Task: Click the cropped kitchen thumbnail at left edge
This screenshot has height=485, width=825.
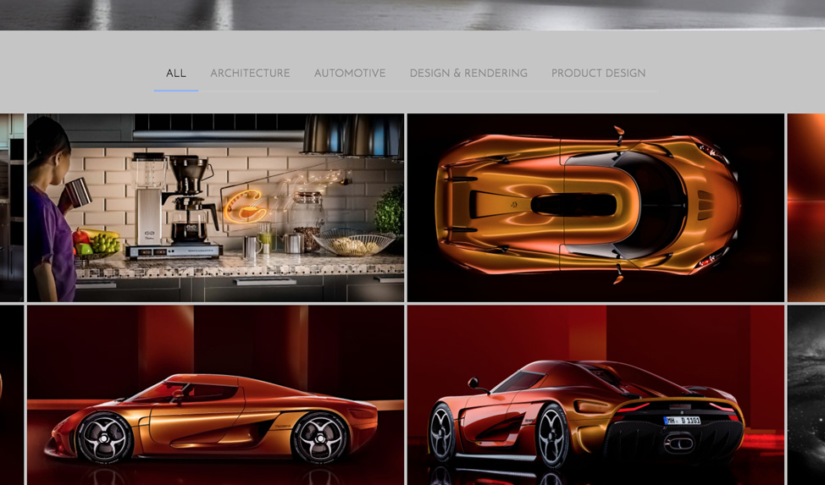Action: [12, 207]
